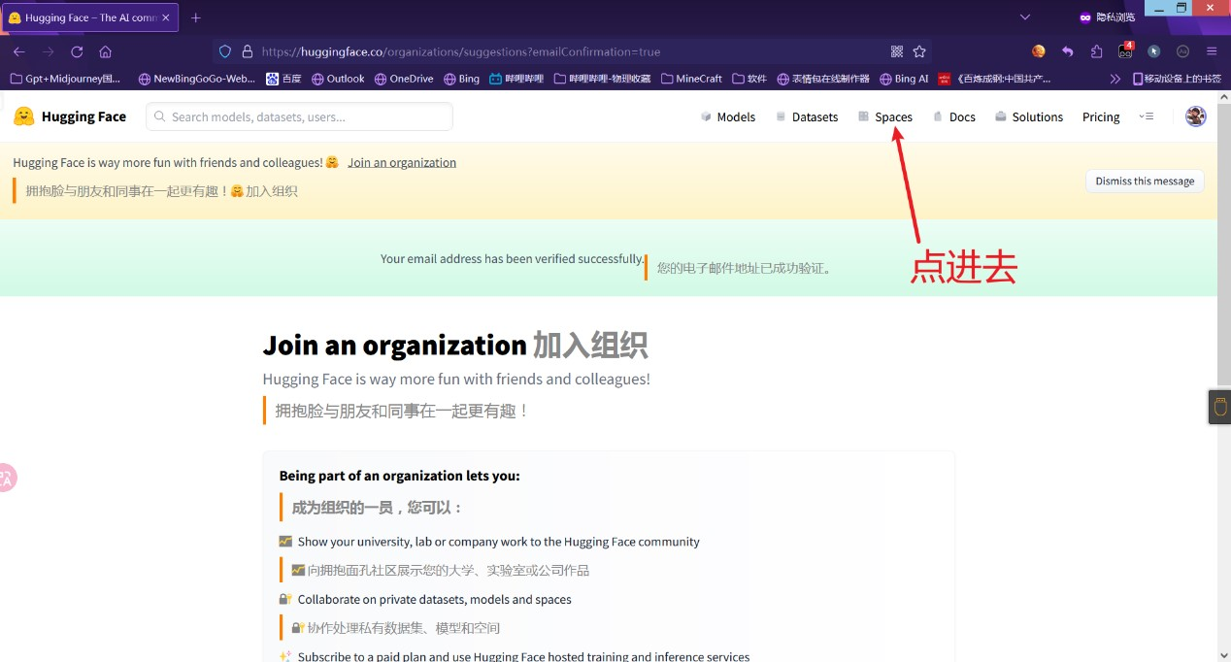Open the Datasets page icon
Image resolution: width=1231 pixels, height=662 pixels.
[x=781, y=116]
